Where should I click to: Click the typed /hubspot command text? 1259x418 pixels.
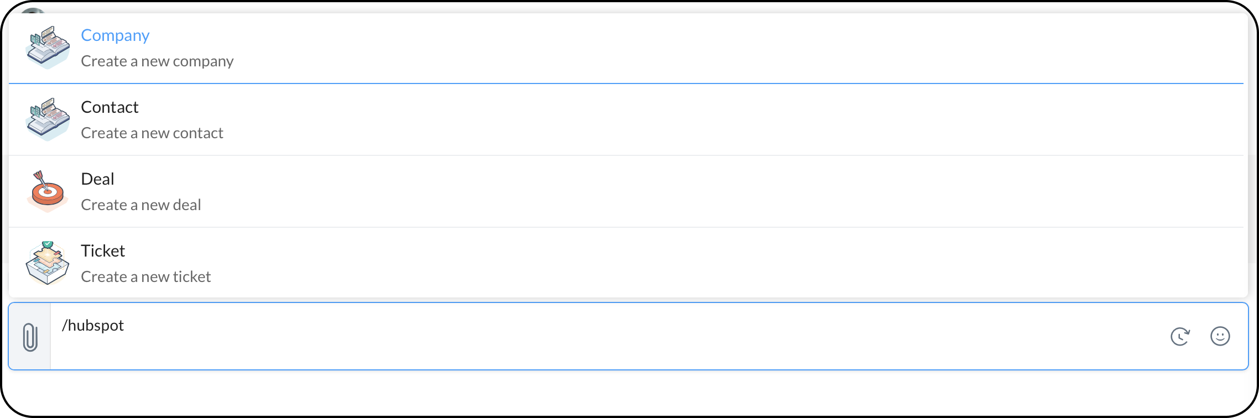[x=93, y=326]
